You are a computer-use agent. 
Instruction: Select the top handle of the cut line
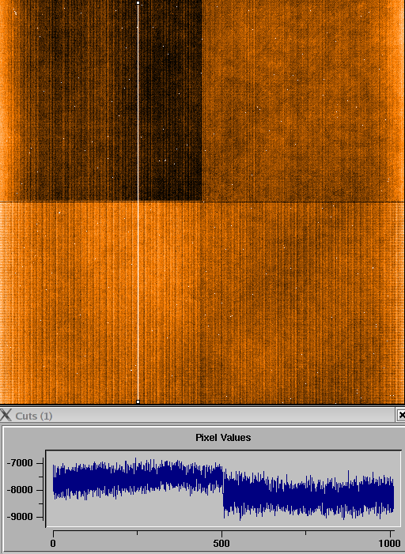coord(138,3)
